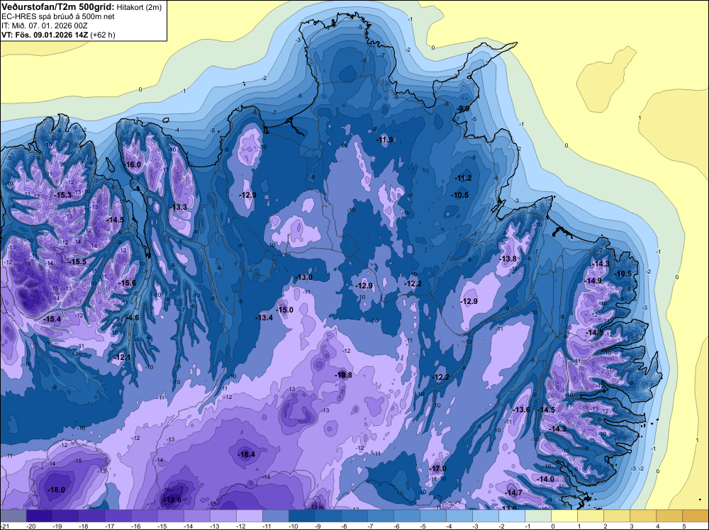Pick the -12 light lilac legend swatch

pyautogui.click(x=249, y=516)
